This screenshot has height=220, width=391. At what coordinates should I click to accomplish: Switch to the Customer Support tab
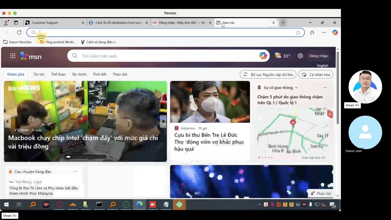tap(45, 23)
